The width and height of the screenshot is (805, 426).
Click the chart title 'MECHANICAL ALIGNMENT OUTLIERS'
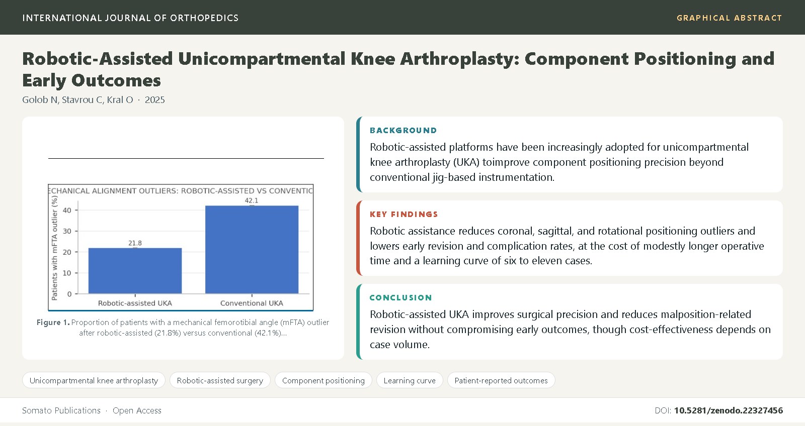click(x=181, y=190)
